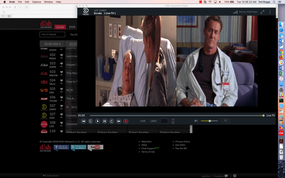Toggle favorite heart for 104 VALU
Screen dimensions: 285x178
[61, 80]
